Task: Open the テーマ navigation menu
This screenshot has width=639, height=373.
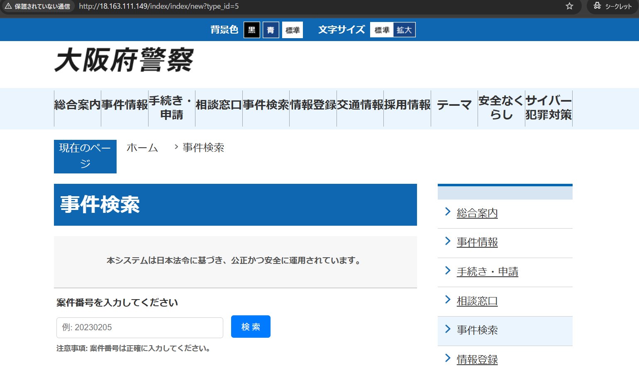Action: tap(454, 105)
